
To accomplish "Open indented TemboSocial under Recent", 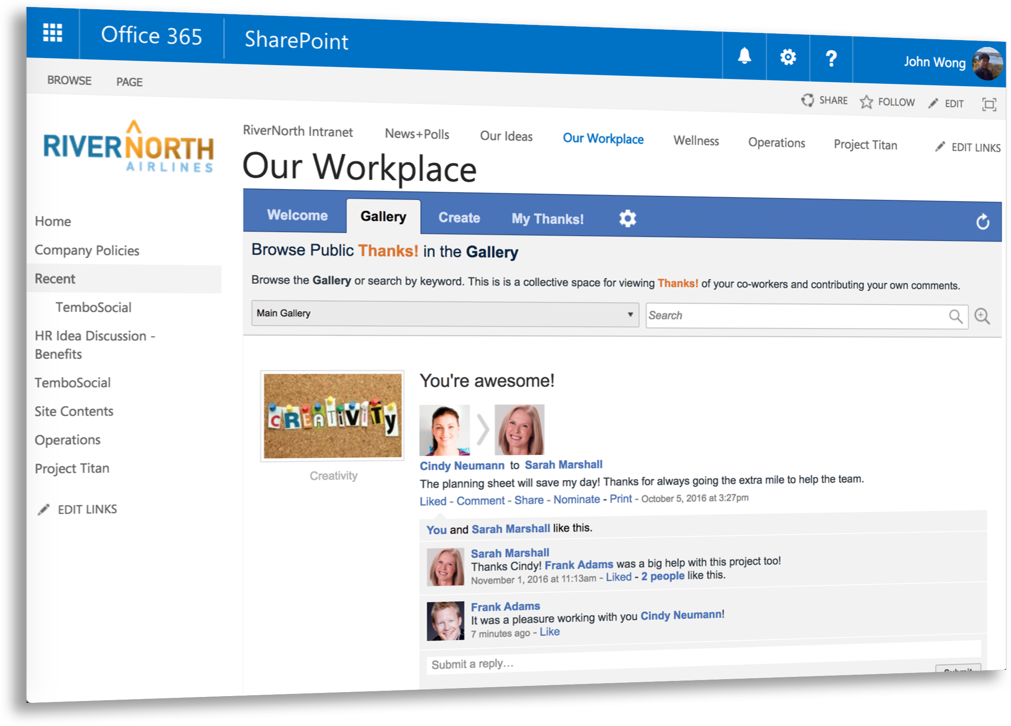I will (x=93, y=307).
